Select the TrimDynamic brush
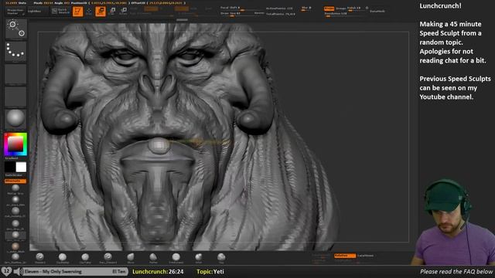The height and width of the screenshot is (278, 495). tap(176, 258)
